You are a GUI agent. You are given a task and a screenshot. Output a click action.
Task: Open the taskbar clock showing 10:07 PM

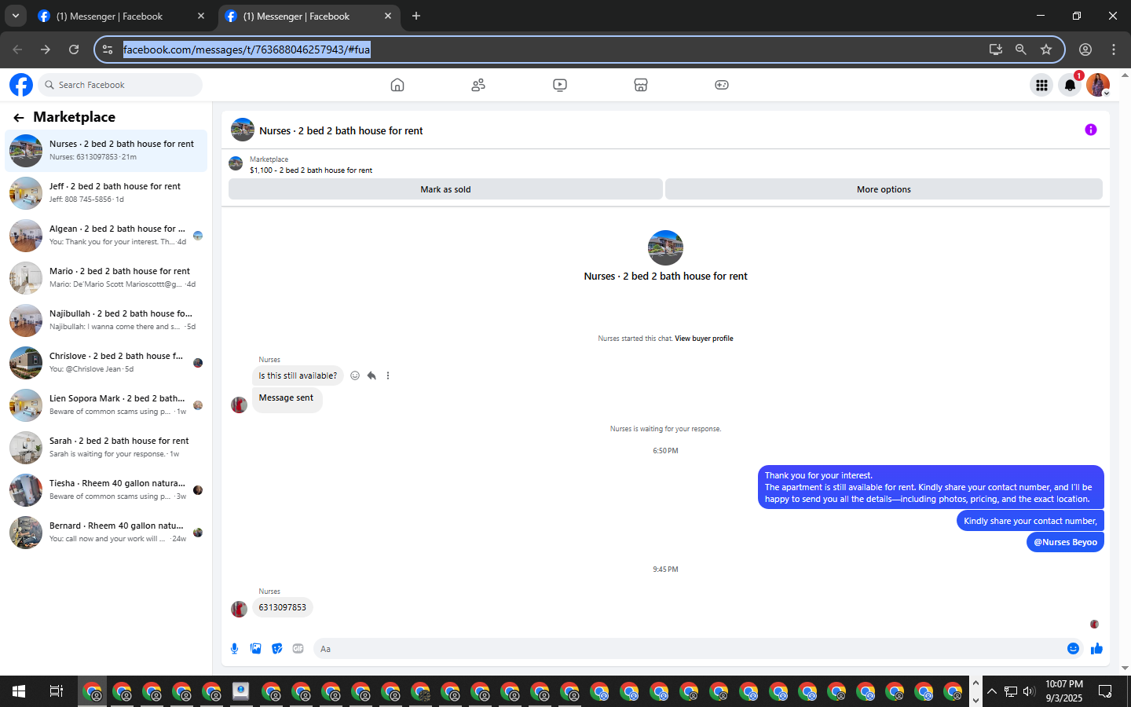click(1064, 691)
